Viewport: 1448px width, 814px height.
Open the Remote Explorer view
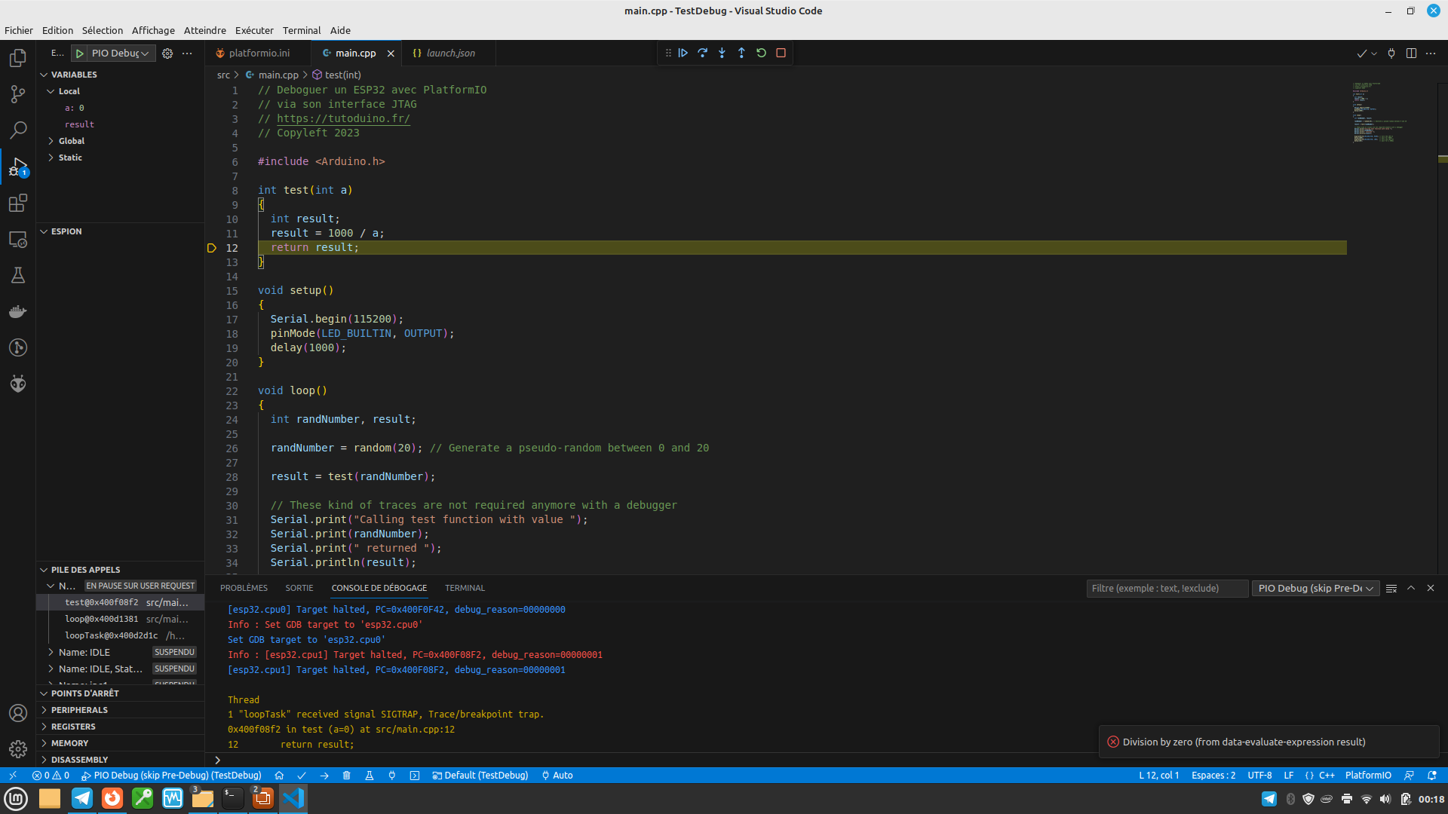click(x=18, y=239)
